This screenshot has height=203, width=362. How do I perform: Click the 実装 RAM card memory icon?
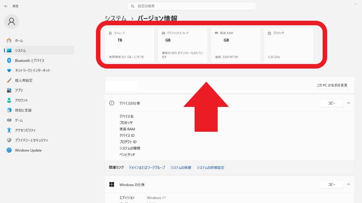[217, 33]
